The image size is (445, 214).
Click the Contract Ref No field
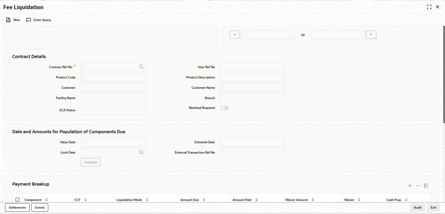point(113,67)
